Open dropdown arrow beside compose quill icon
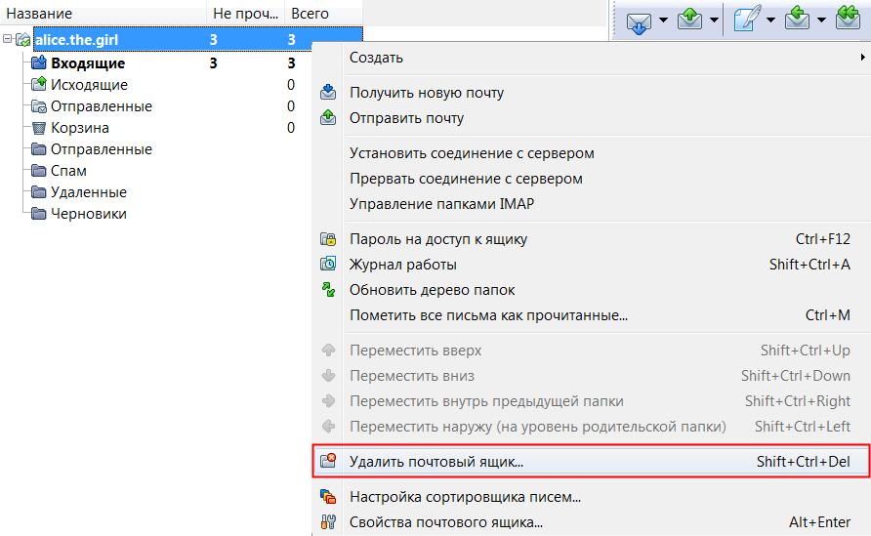Screen dimensions: 871x536 pyautogui.click(x=770, y=21)
